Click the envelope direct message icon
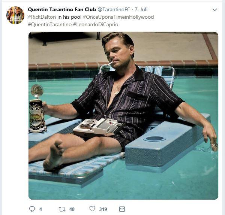 point(122,209)
